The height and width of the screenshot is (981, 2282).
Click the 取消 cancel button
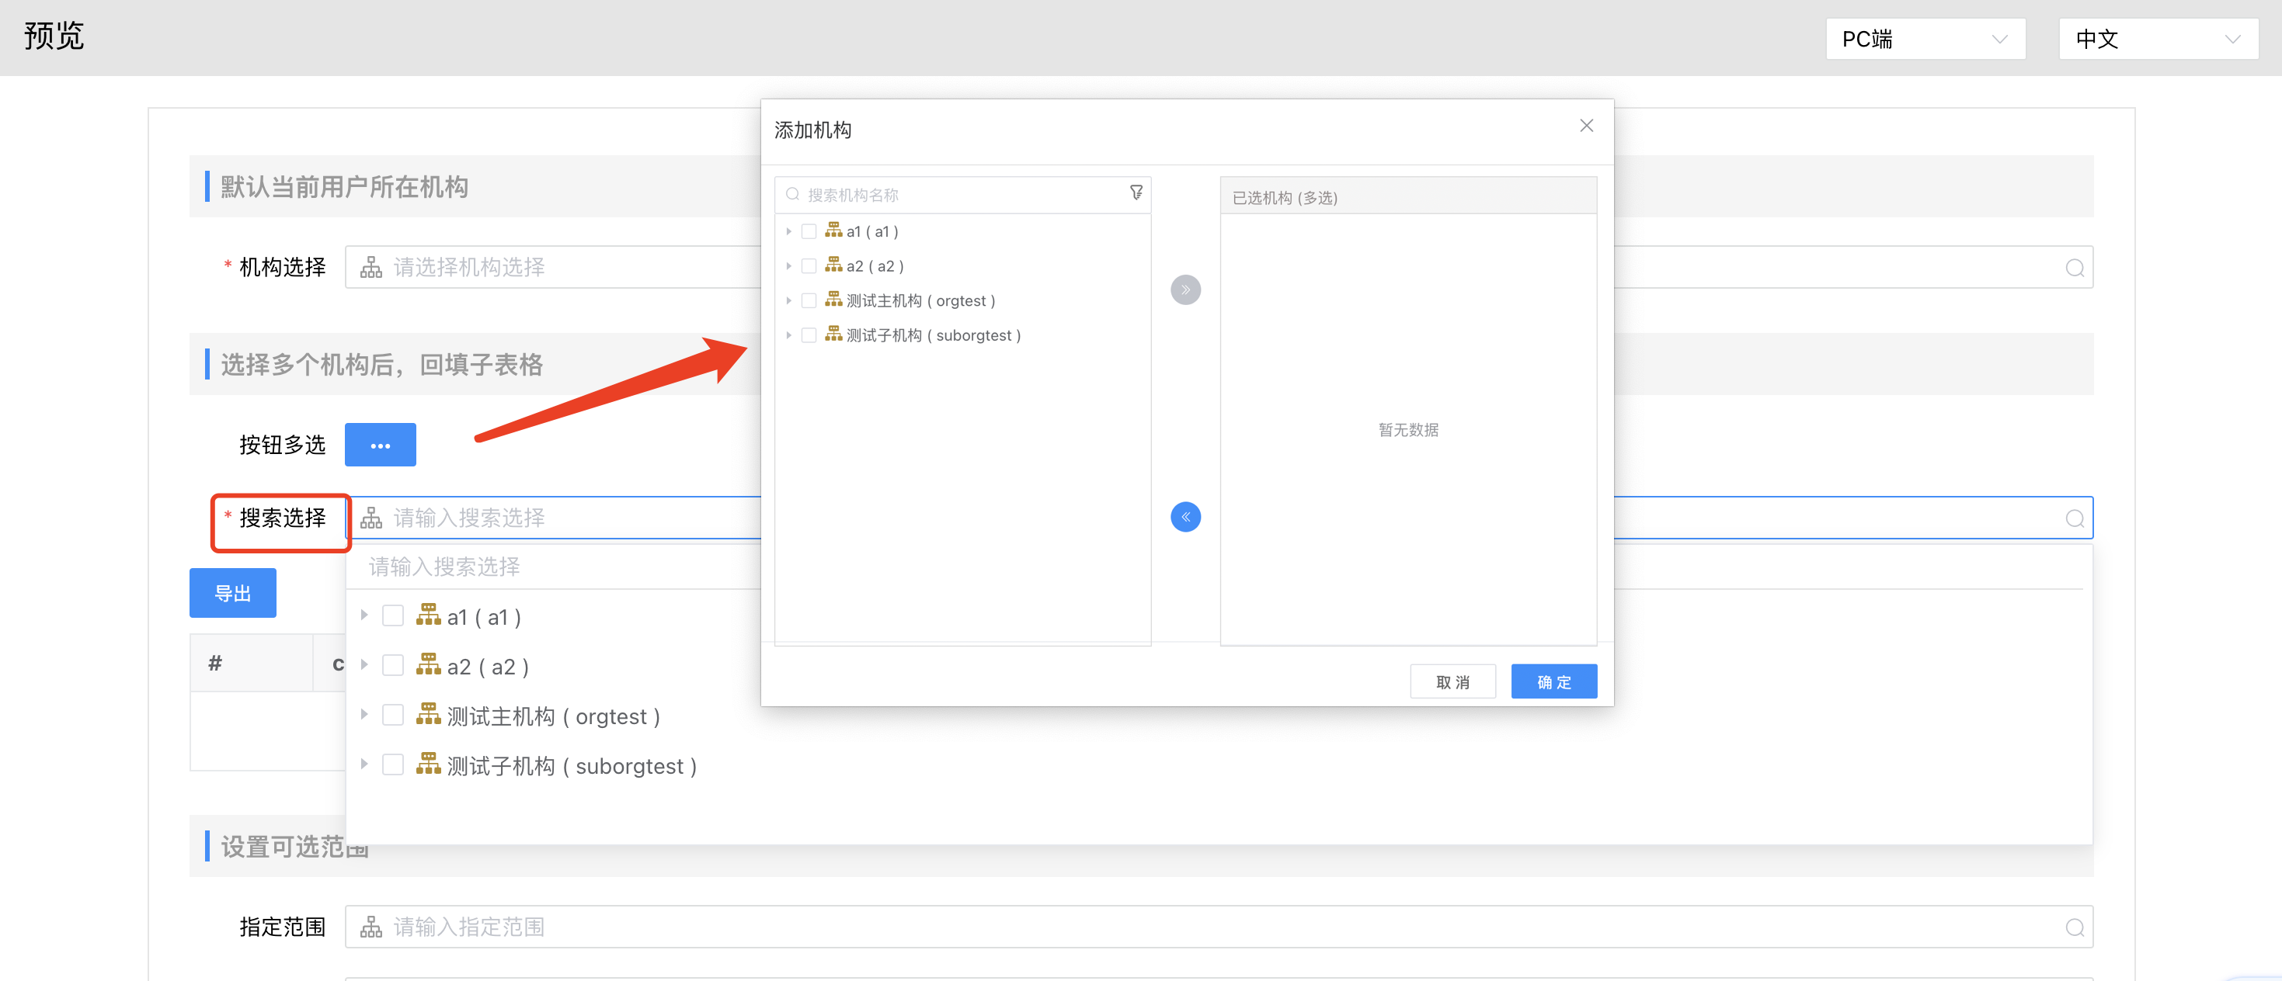click(x=1452, y=681)
